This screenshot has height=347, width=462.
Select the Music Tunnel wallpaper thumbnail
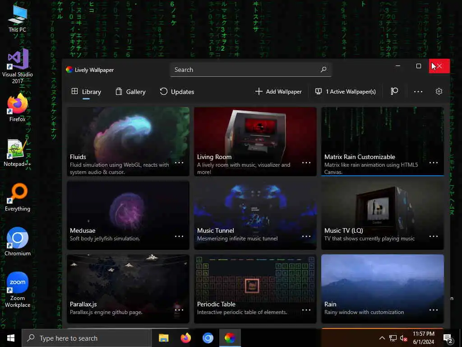coord(255,216)
